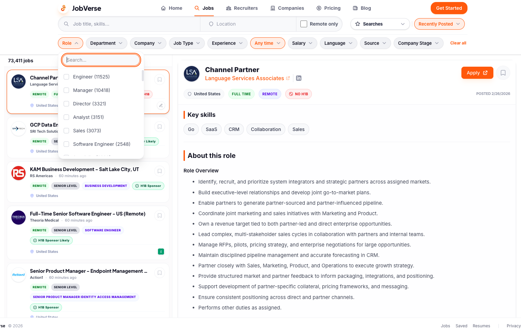
Task: Open Language Services Associates LinkedIn page
Action: pyautogui.click(x=298, y=78)
